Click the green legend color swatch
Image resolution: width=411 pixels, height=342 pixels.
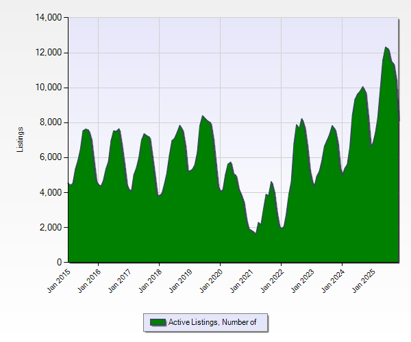pos(158,322)
